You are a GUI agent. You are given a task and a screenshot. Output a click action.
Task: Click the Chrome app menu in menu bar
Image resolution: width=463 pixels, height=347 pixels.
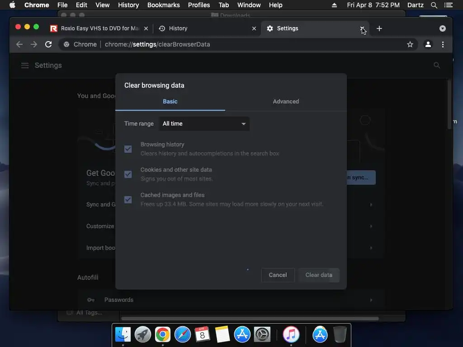37,5
